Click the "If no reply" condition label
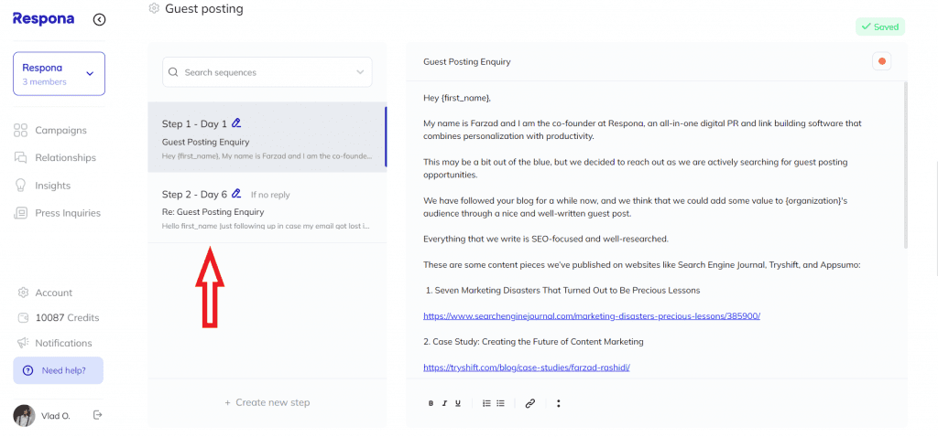The image size is (938, 437). point(270,195)
